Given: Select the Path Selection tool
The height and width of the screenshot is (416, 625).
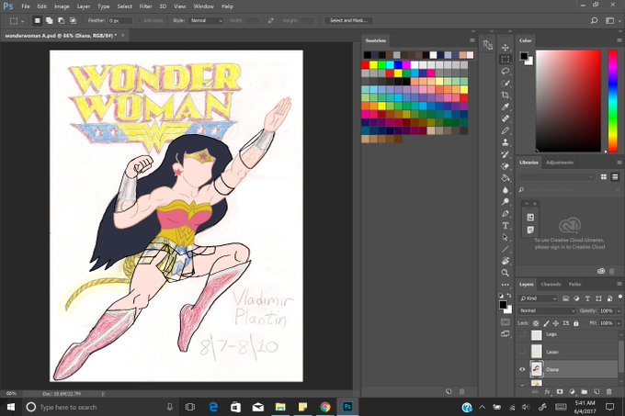Looking at the screenshot, I should tap(506, 237).
